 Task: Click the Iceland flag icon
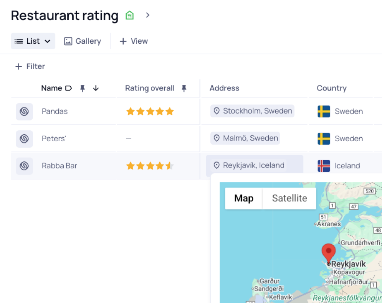pos(324,166)
